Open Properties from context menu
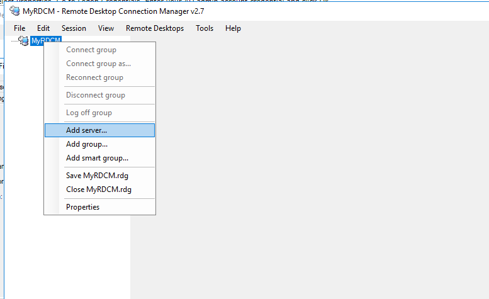The height and width of the screenshot is (299, 489). point(99,207)
